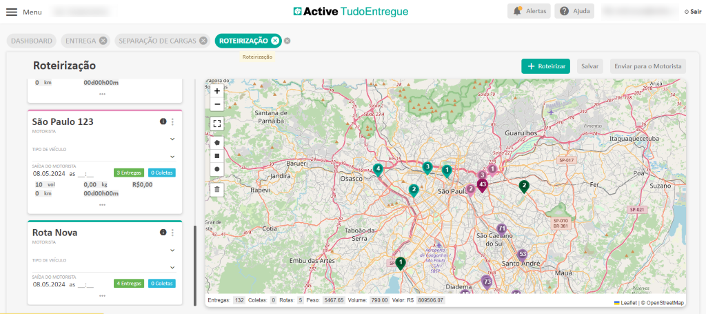Click teal map marker numbered 1
Viewport: 706px width, 314px height.
(447, 170)
